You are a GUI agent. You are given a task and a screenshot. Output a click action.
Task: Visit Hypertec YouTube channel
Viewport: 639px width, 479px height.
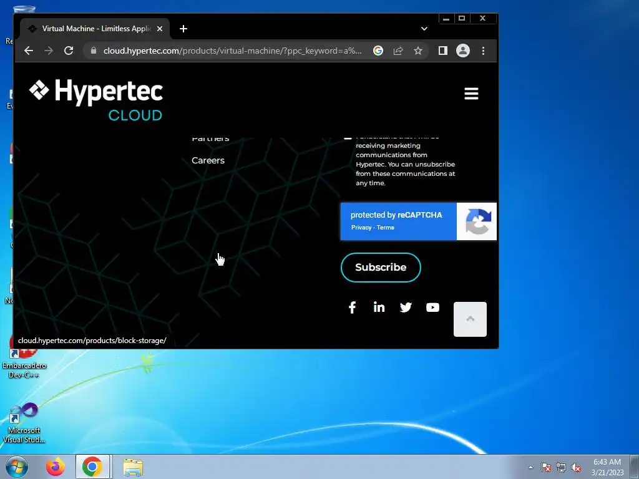[432, 307]
